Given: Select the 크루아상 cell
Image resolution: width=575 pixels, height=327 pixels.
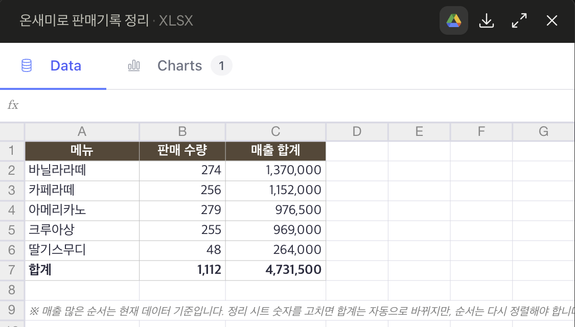Looking at the screenshot, I should 82,230.
